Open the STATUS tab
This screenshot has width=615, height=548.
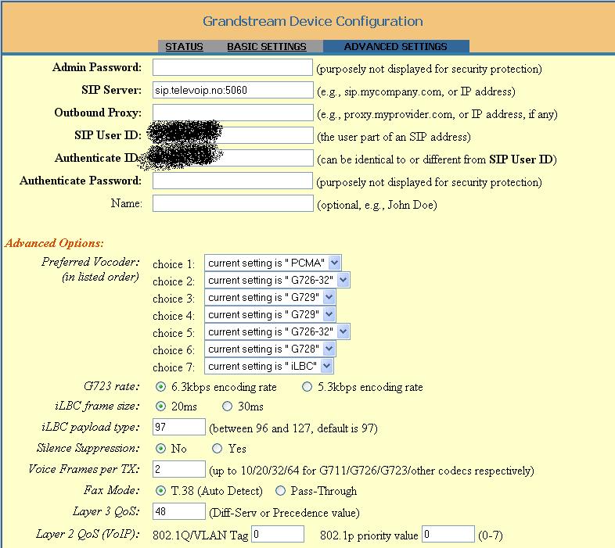[184, 47]
